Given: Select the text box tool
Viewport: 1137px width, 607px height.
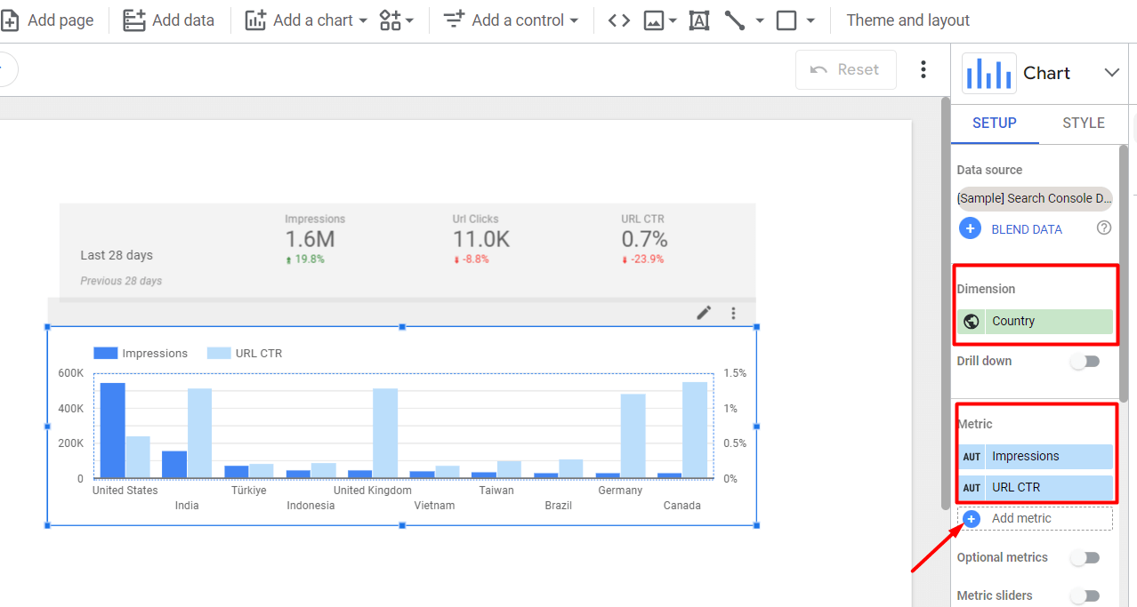Looking at the screenshot, I should tap(698, 20).
